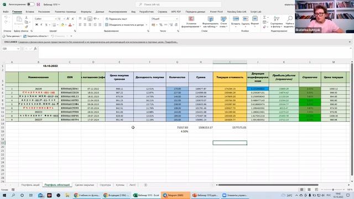This screenshot has width=354, height=199.
Task: Click the Clear eraser icon
Action: pyautogui.click(x=264, y=27)
